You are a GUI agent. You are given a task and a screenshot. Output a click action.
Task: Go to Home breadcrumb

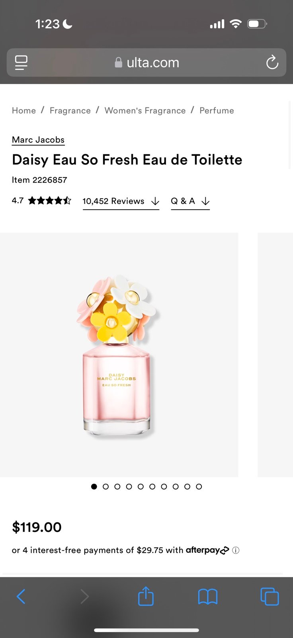(24, 110)
